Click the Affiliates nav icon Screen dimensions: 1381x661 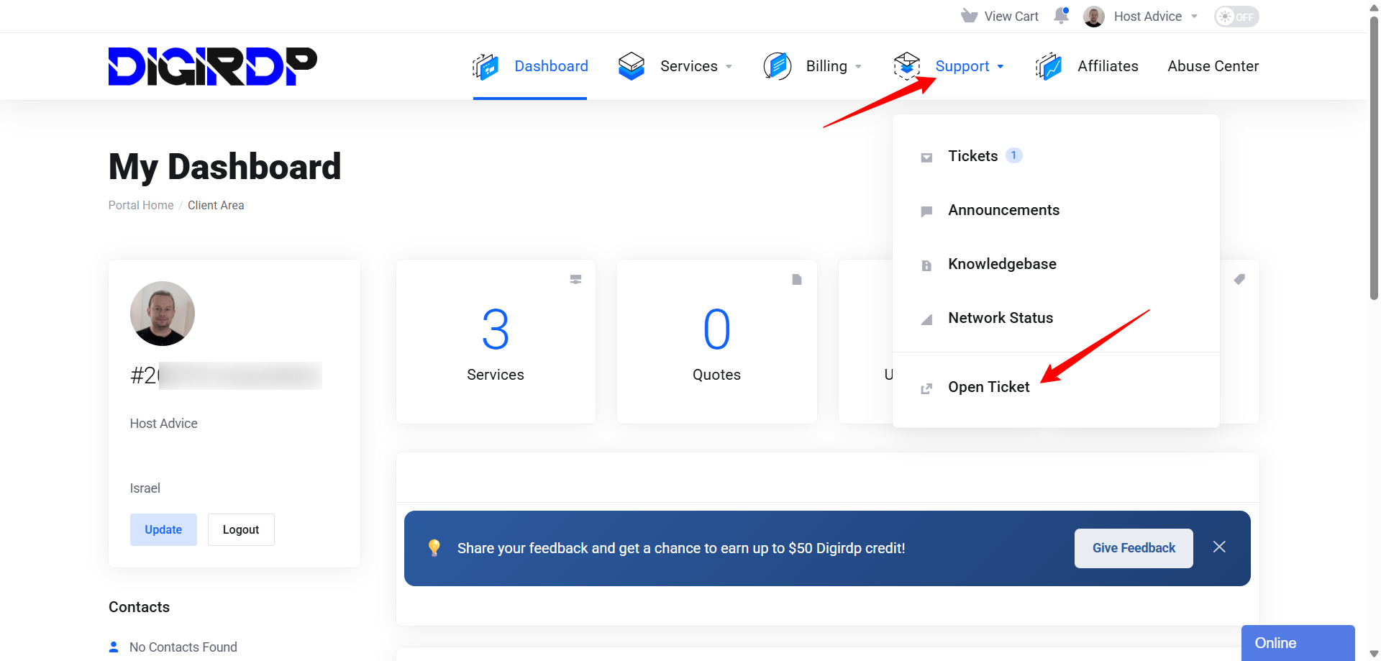coord(1049,66)
